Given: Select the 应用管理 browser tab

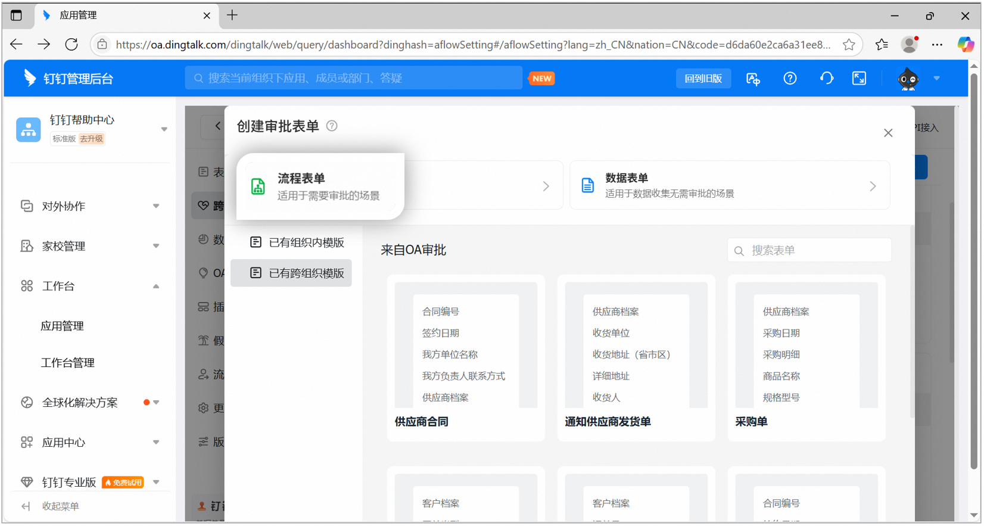Looking at the screenshot, I should [x=126, y=15].
